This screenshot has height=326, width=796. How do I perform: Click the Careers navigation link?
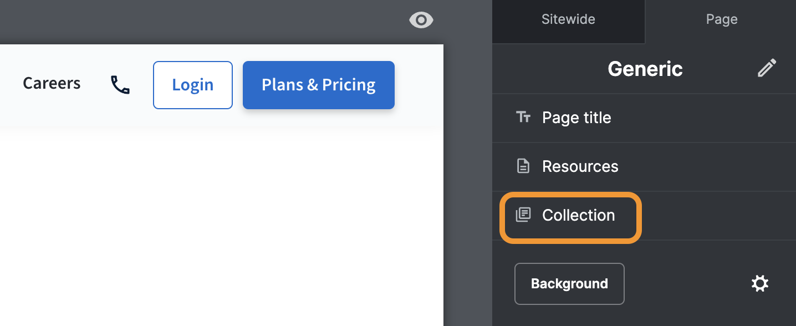52,83
